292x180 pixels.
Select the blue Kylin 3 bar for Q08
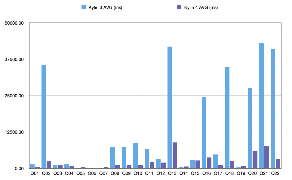pos(112,158)
